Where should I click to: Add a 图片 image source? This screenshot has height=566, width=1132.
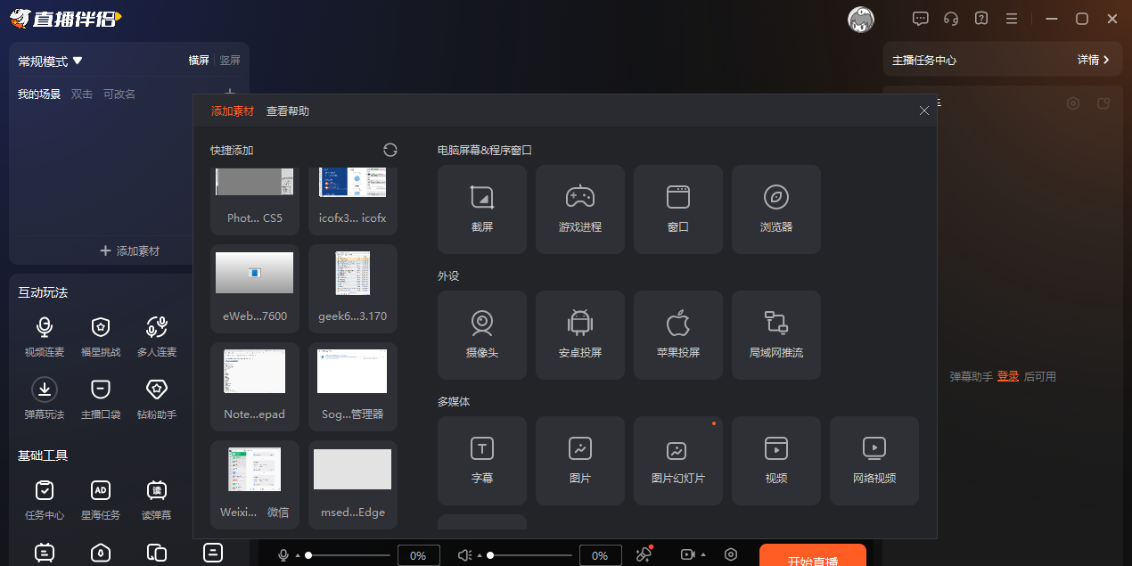[580, 461]
